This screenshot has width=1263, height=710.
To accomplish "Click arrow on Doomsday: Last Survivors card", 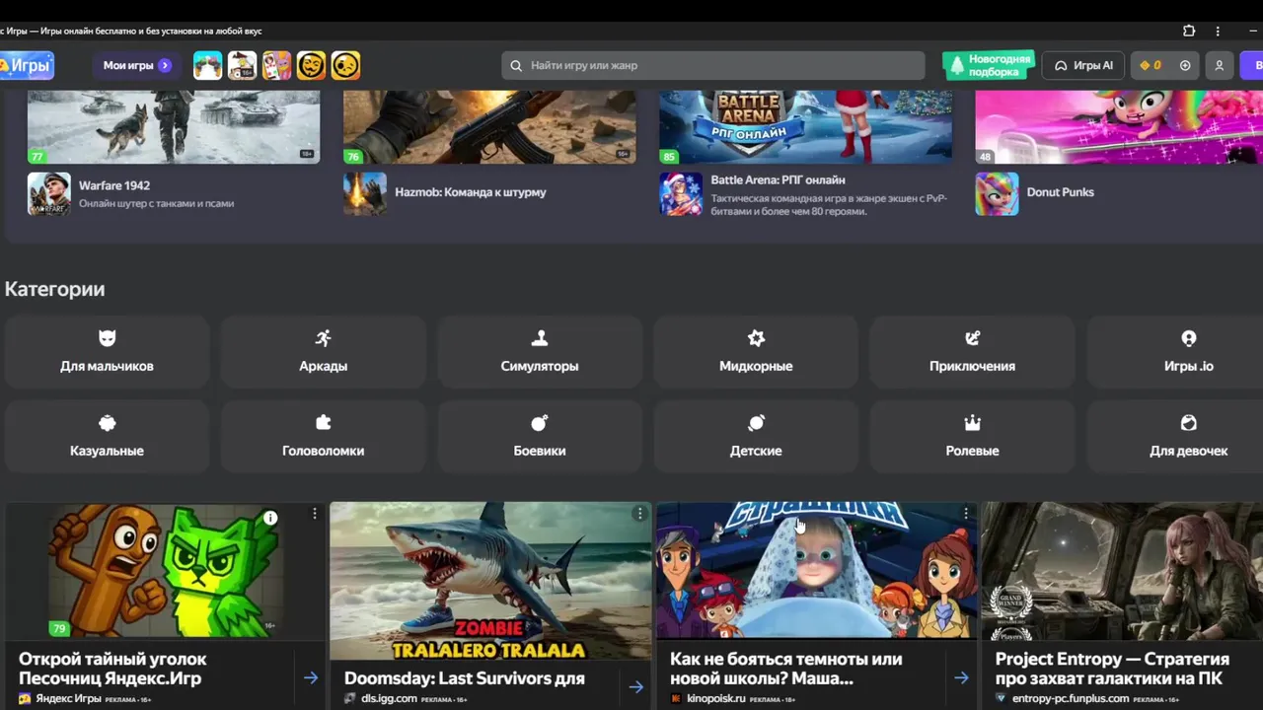I will pyautogui.click(x=635, y=686).
